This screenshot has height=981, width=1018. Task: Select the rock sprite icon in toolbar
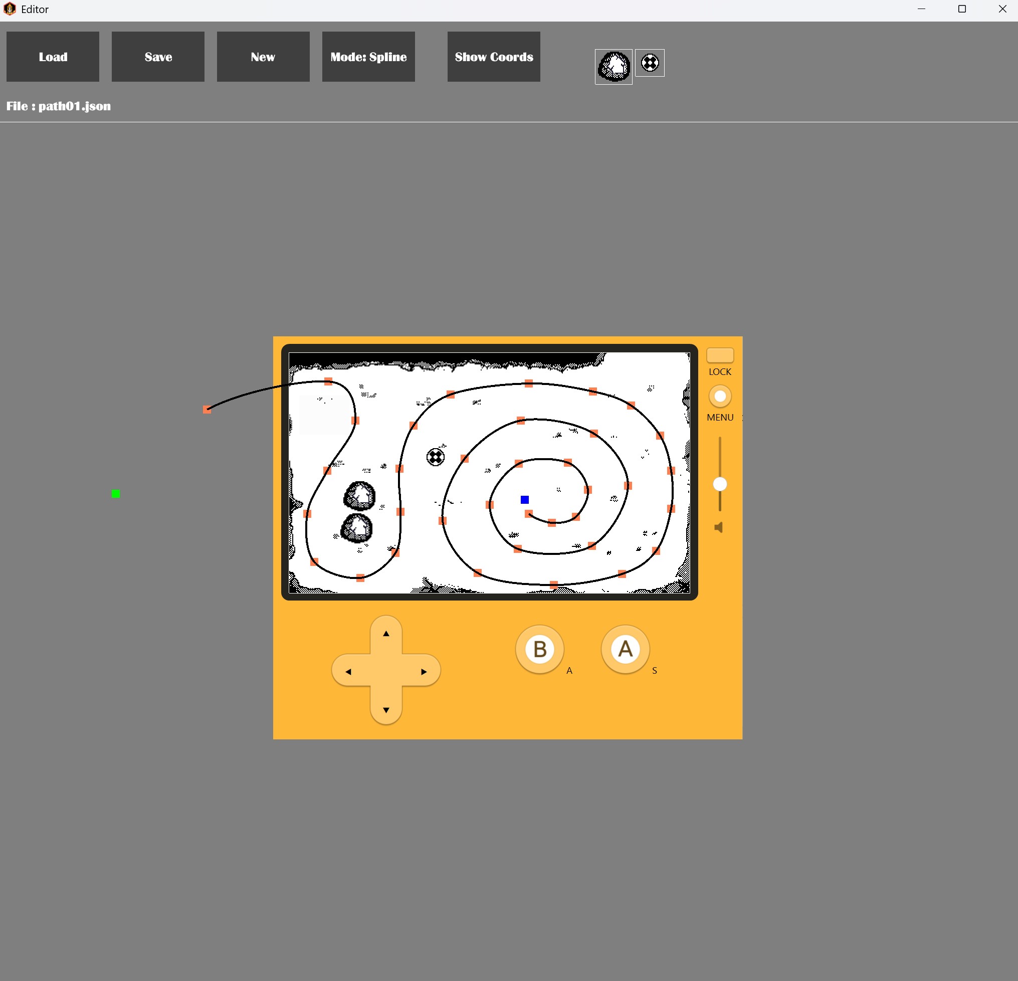coord(614,67)
